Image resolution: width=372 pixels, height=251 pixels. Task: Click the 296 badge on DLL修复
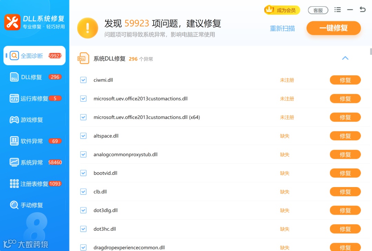tap(55, 77)
